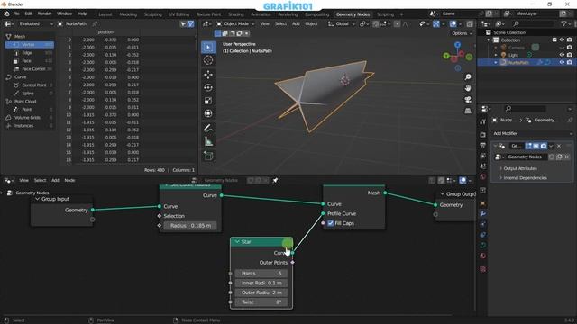Screen dimensions: 577x324
Task: Activate the Measure tool
Action: pyautogui.click(x=208, y=141)
